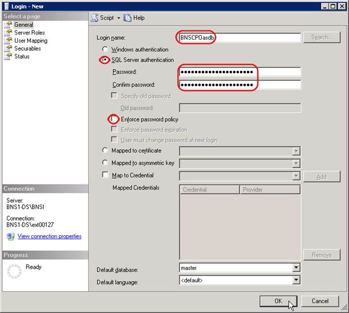Image resolution: width=349 pixels, height=313 pixels.
Task: Toggle Enforce password policy checkbox
Action: click(114, 119)
